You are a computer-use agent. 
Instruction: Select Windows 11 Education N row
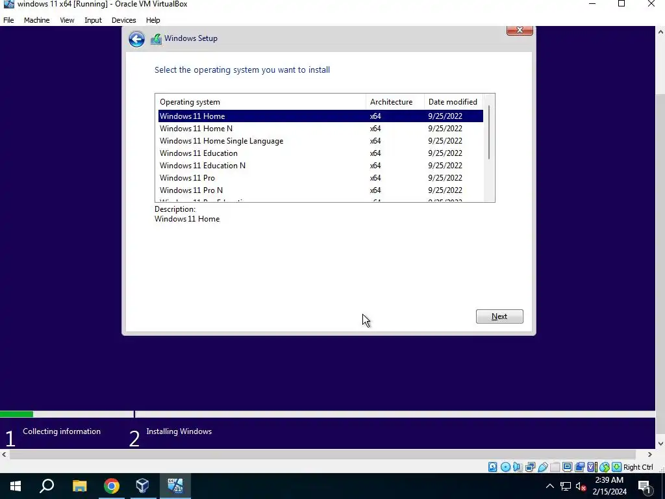tap(321, 166)
